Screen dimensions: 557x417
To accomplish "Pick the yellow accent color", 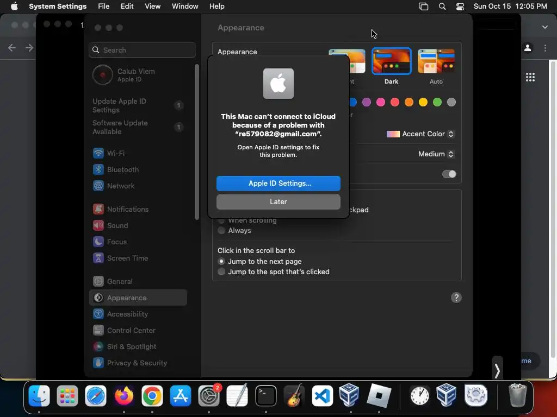I will point(423,103).
